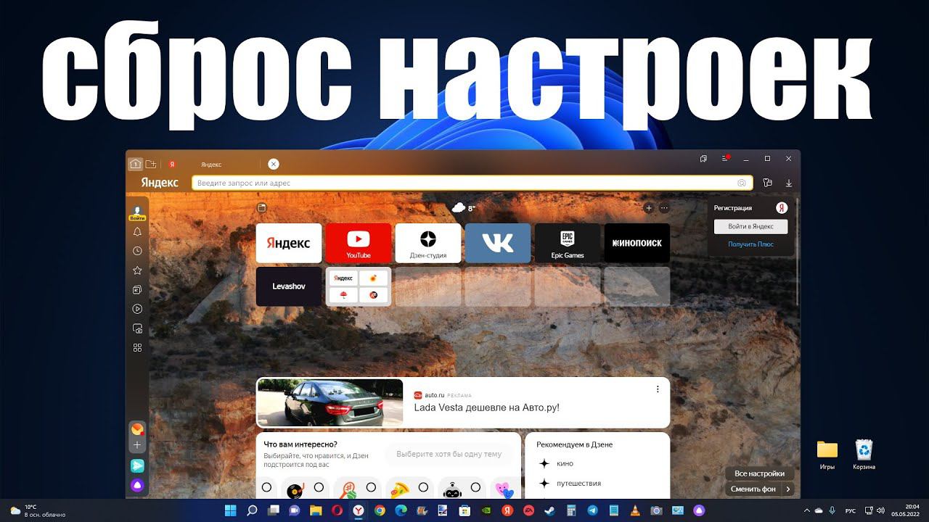
Task: Open Microsoft Edge from the taskbar
Action: pos(401,510)
